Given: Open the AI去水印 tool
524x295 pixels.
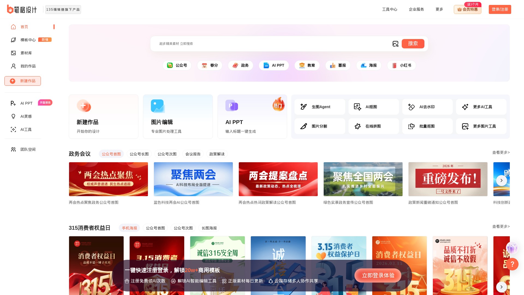Looking at the screenshot, I should tap(427, 107).
